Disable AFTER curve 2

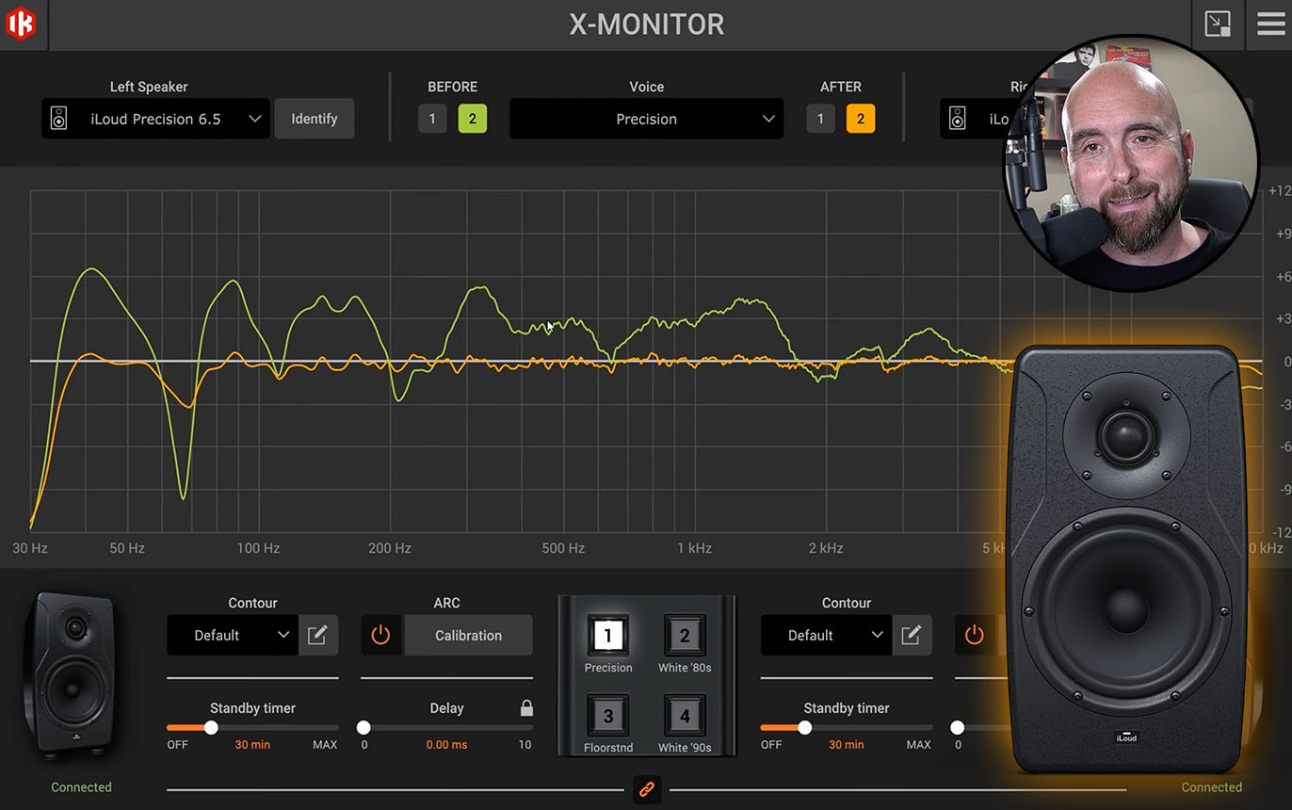click(x=860, y=119)
